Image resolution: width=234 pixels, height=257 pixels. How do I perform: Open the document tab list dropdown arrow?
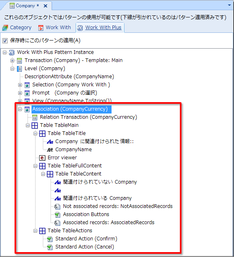[x=230, y=5]
